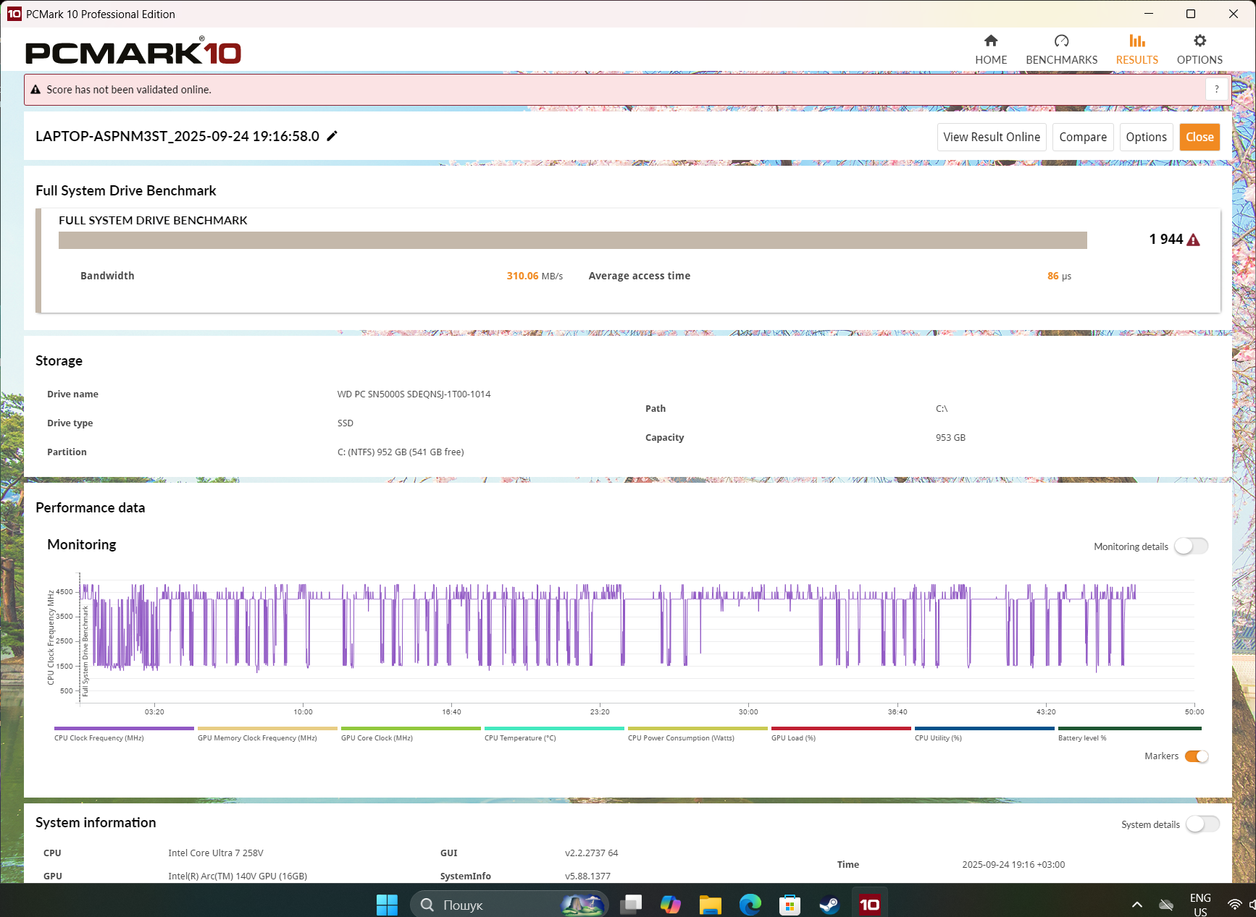Click the time value 2025-09-24 19:16 +03:00

point(1013,865)
